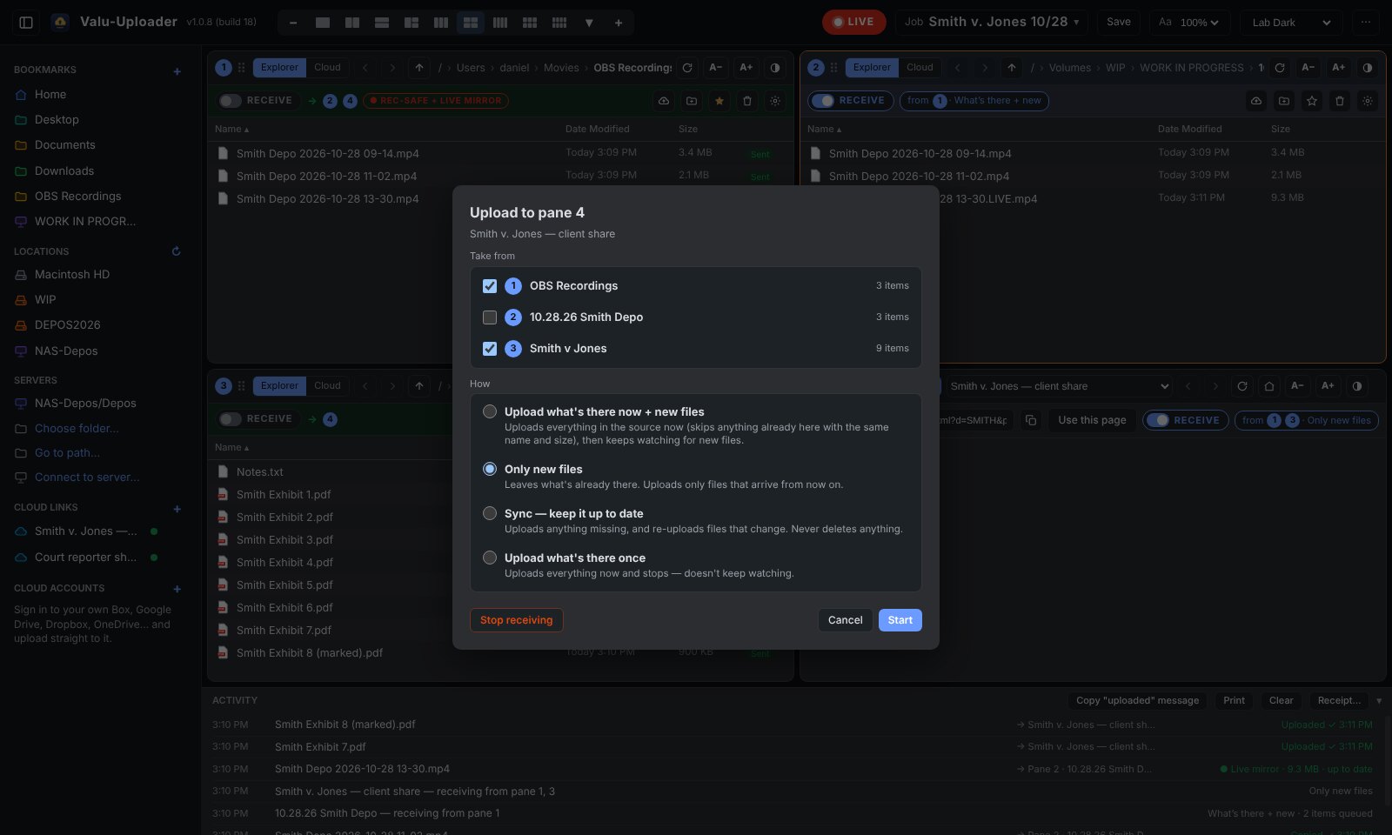The width and height of the screenshot is (1392, 835).
Task: Go up one folder in pane 2
Action: pyautogui.click(x=1012, y=67)
